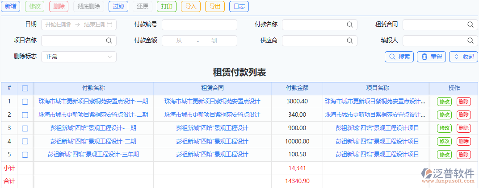
Task: Click the 彻底删除 button
Action: [88, 6]
